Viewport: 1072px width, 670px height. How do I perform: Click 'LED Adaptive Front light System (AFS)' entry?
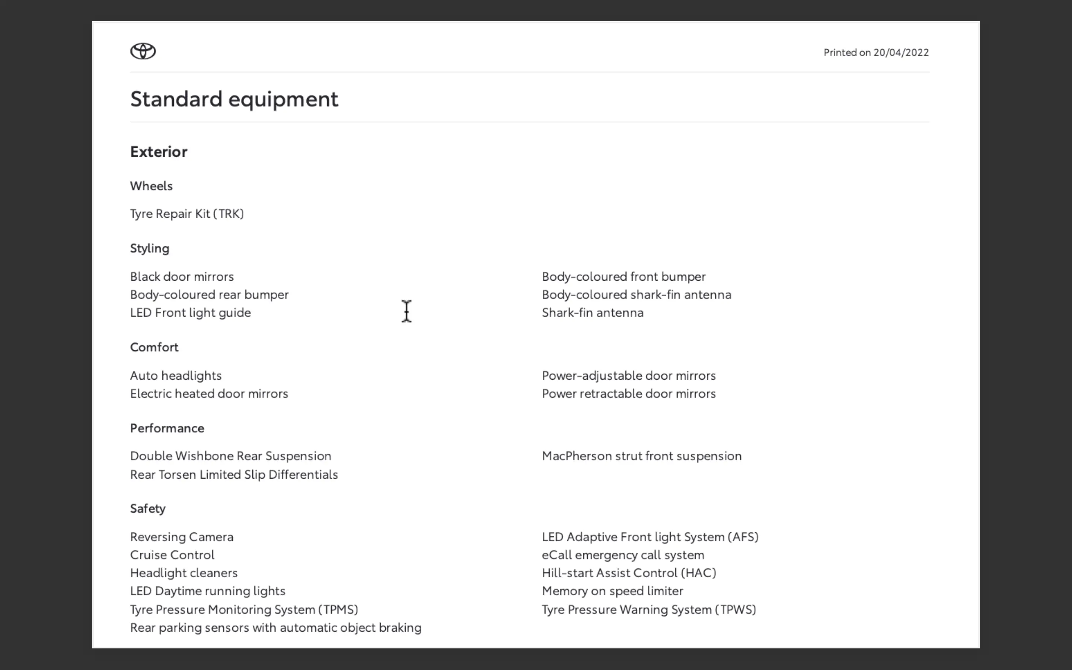(650, 537)
